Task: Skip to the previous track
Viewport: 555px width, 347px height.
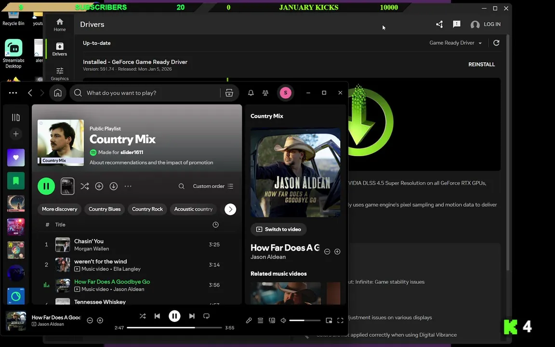Action: click(157, 316)
